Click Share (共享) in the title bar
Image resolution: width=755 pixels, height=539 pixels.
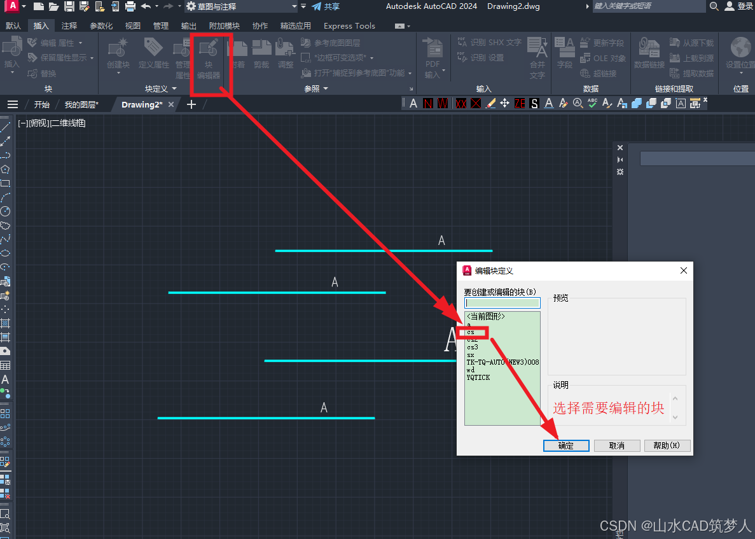tap(326, 6)
